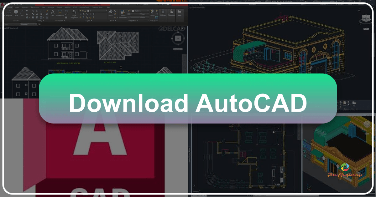Switch to the Express Tools ribbon tab
Viewport: 376px width, 197px height.
84,8
